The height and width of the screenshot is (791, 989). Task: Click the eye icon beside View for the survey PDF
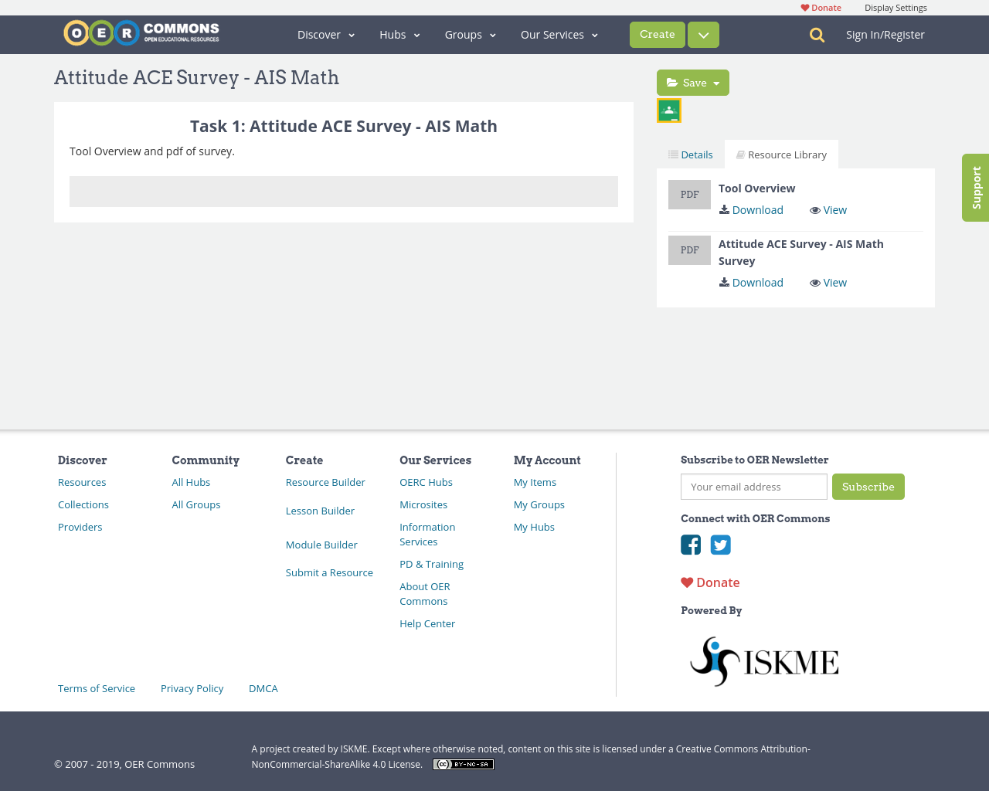(x=814, y=283)
